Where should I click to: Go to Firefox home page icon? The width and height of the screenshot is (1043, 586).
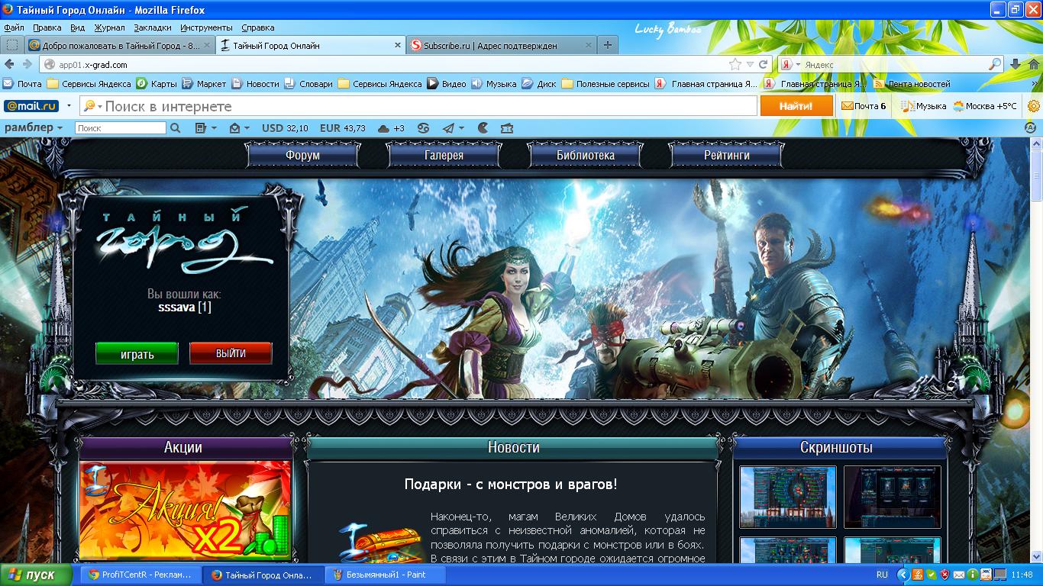1033,65
